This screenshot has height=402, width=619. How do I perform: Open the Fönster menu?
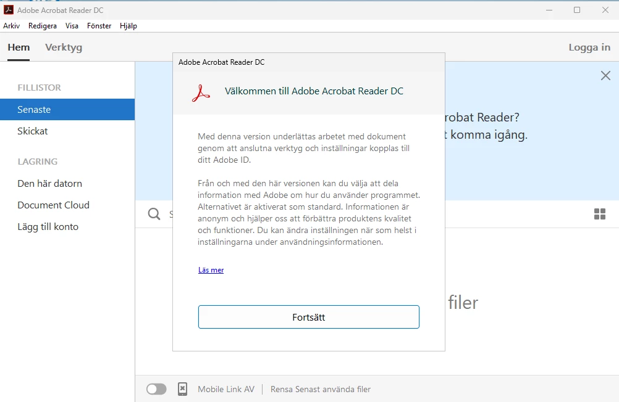pos(99,26)
